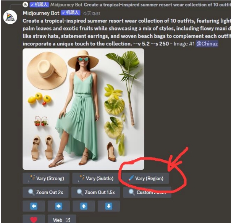This screenshot has width=231, height=223.
Task: Click the small avatar in the reply preview
Action: coord(25,5)
